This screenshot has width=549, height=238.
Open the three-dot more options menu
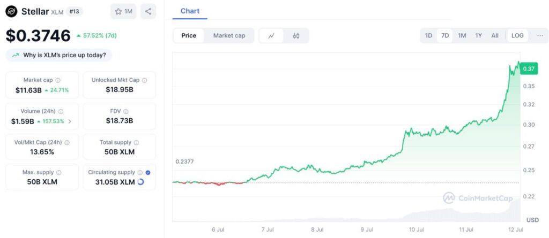coord(539,36)
